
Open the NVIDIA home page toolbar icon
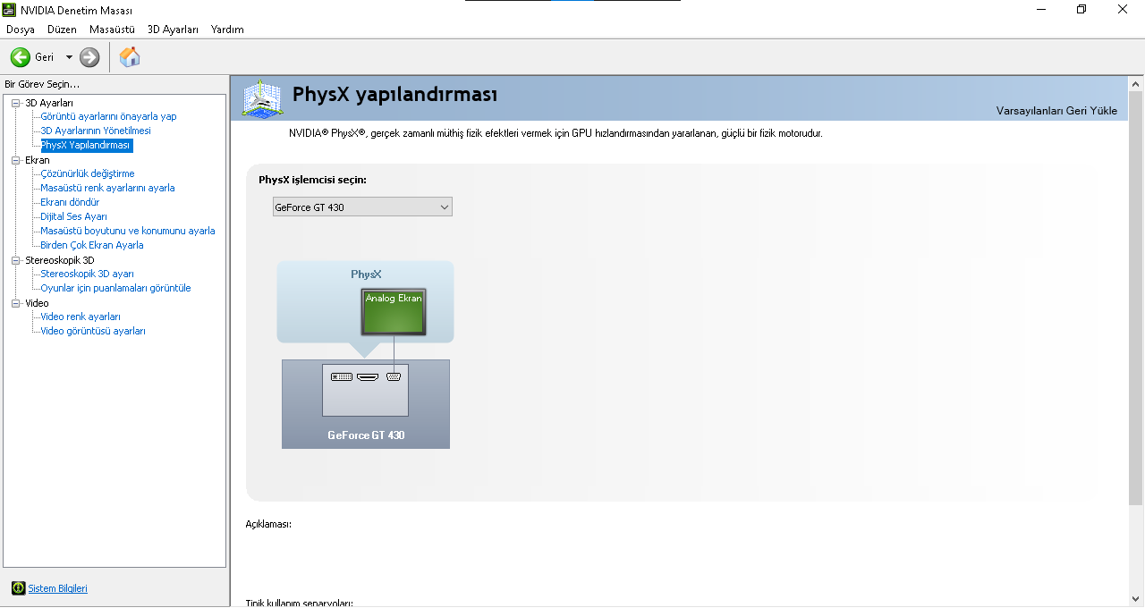point(129,56)
